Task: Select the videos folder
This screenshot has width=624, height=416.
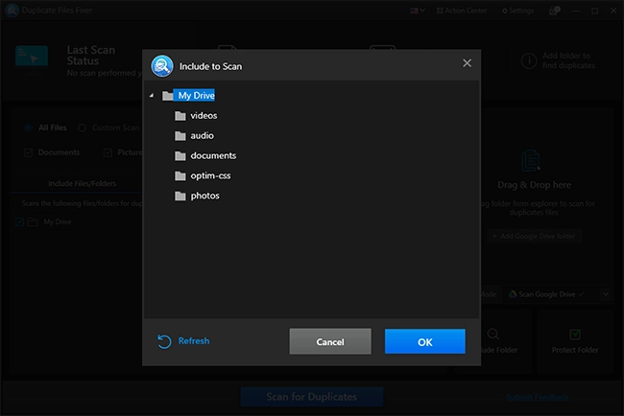Action: [x=204, y=116]
